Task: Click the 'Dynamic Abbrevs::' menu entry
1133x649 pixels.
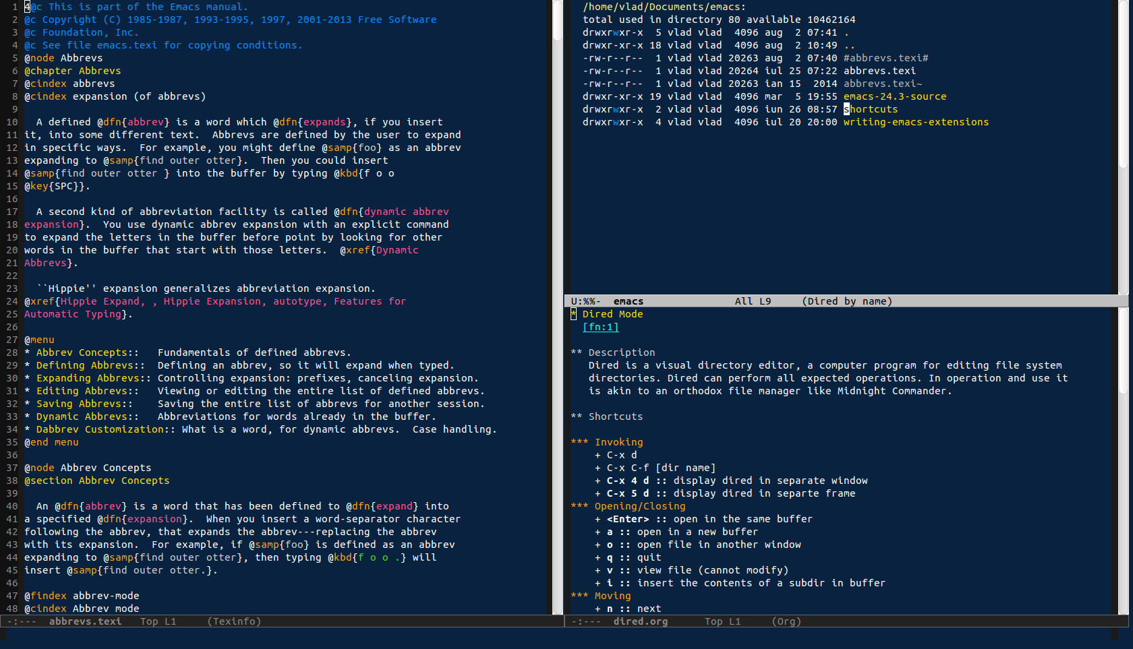Action: pos(88,416)
